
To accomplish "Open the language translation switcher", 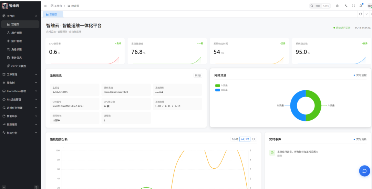I will coord(346,6).
